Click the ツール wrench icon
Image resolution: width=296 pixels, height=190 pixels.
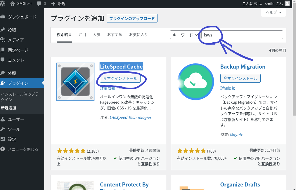pyautogui.click(x=3, y=129)
